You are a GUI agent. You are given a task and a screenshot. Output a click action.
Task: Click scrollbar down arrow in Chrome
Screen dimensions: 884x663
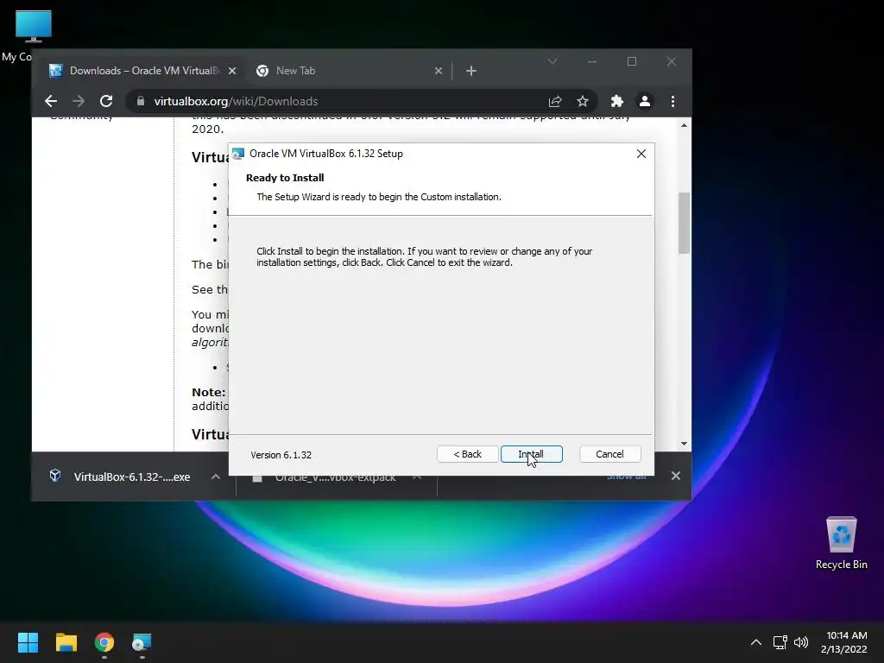684,445
